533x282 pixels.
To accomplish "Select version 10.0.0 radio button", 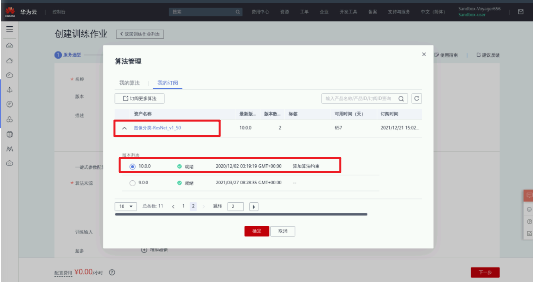I will coord(133,166).
